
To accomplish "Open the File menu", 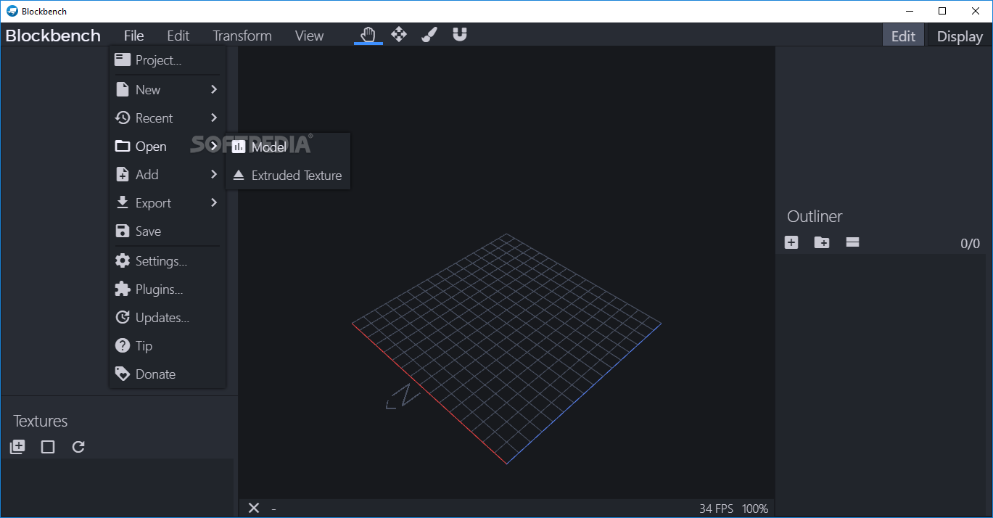I will [x=133, y=36].
